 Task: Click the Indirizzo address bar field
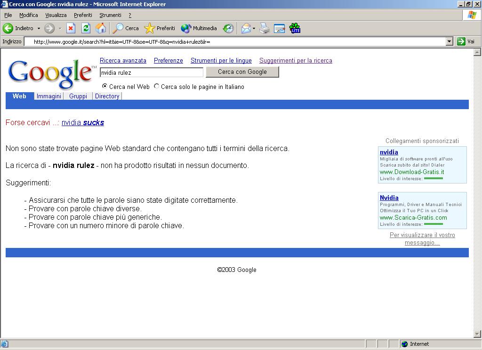pyautogui.click(x=235, y=41)
